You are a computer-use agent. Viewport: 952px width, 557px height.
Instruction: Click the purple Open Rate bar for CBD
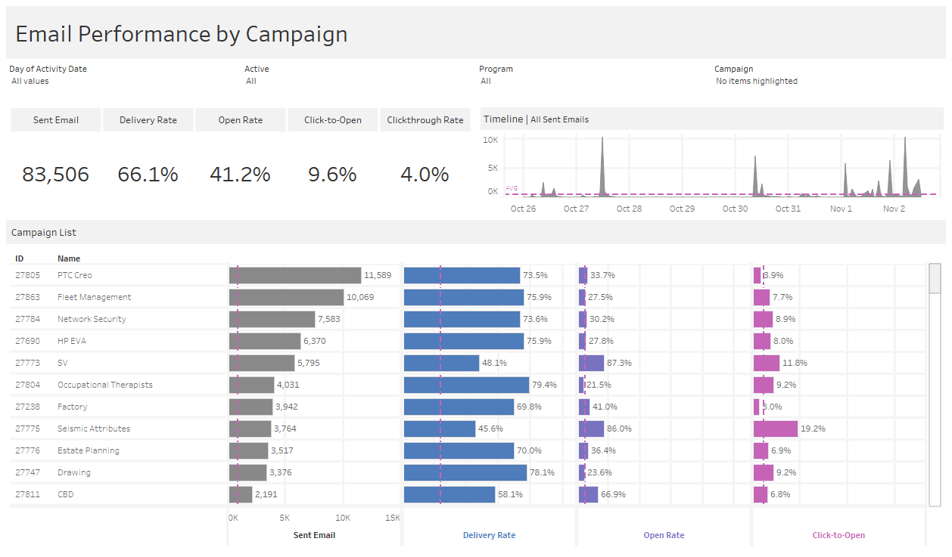pos(588,494)
